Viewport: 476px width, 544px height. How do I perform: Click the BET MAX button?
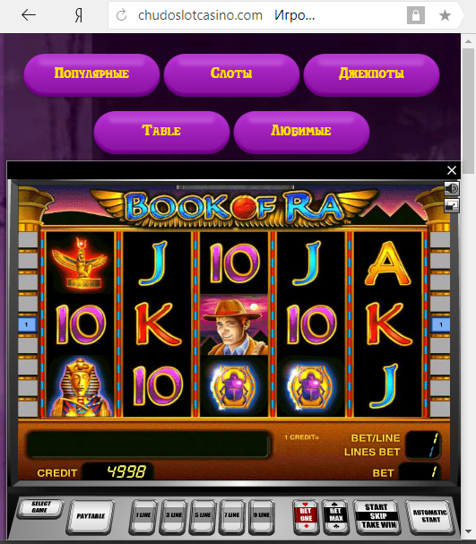pos(335,516)
